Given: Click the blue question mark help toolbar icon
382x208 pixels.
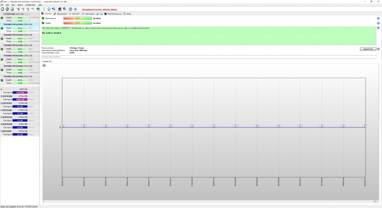Looking at the screenshot, I should tap(70, 9).
